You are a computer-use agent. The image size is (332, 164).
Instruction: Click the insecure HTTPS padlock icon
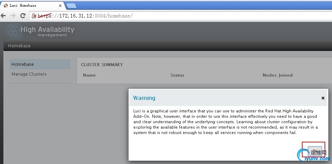(34, 16)
